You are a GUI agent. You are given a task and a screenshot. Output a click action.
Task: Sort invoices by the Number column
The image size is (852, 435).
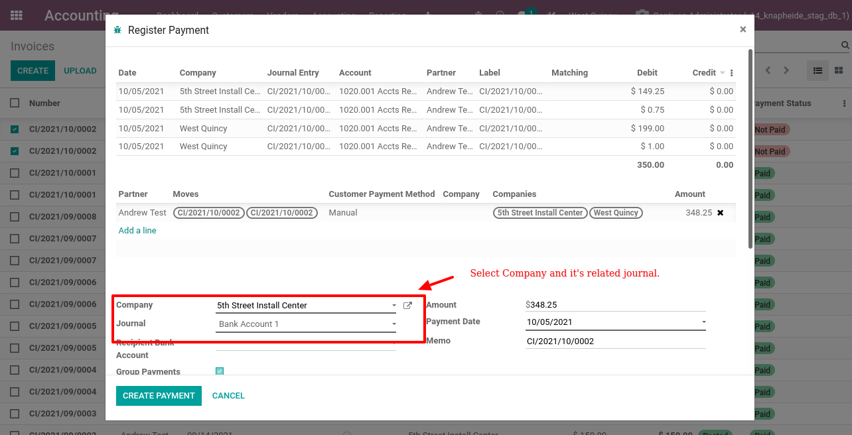point(44,103)
